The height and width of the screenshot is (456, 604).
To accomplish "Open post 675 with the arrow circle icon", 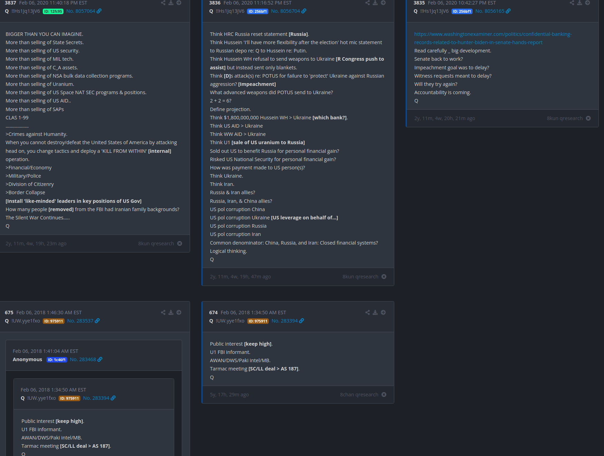I will tap(179, 313).
